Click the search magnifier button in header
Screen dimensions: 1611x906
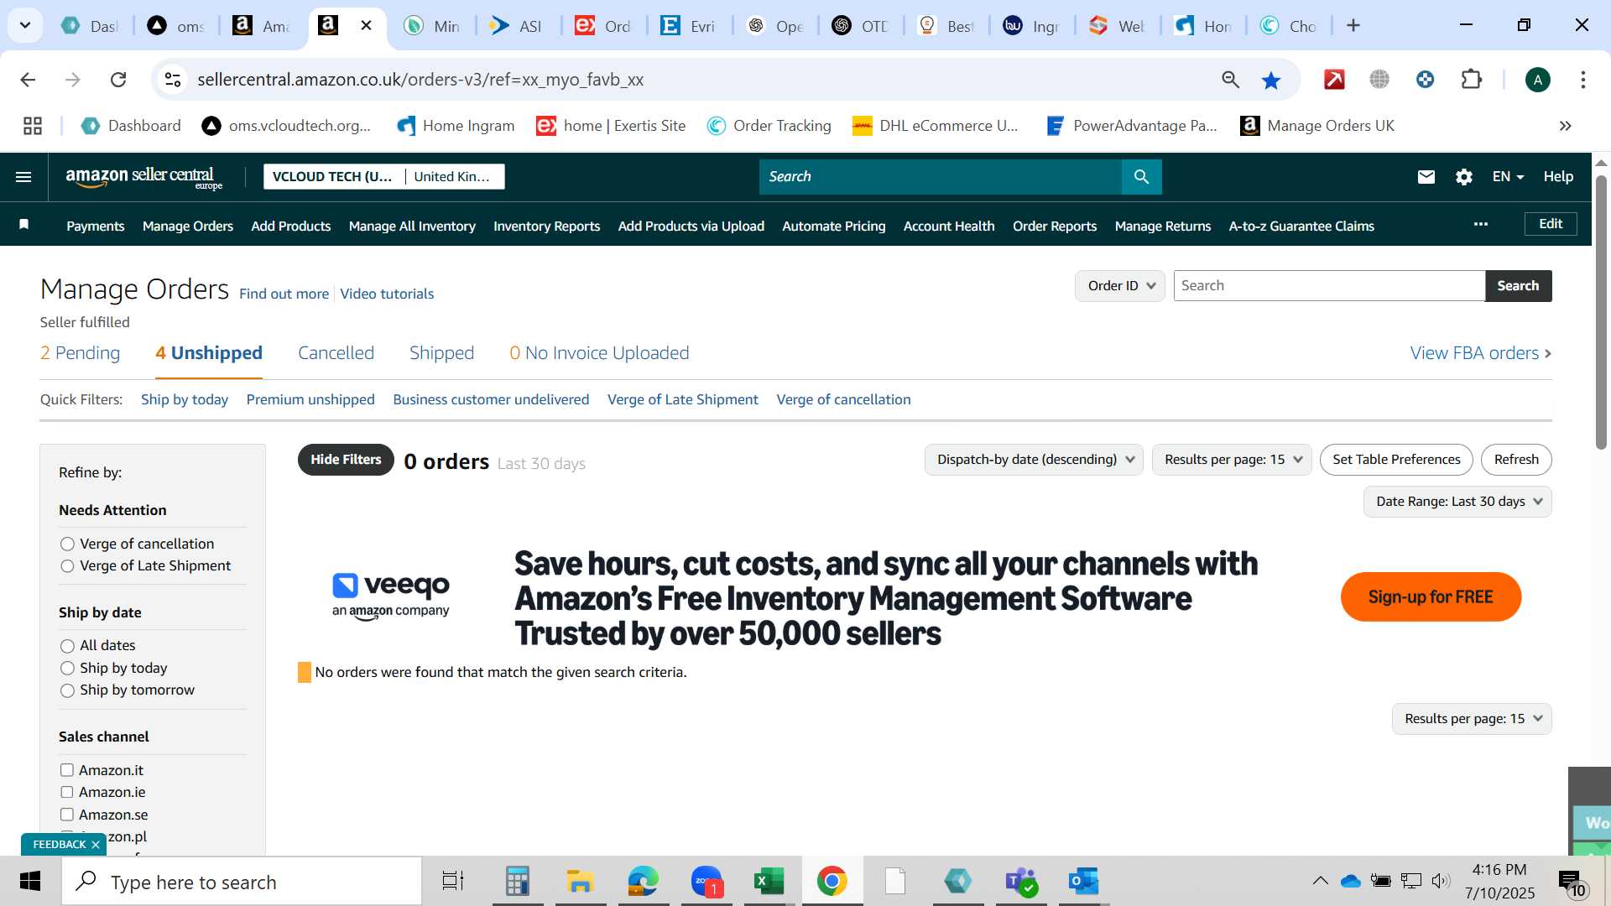click(x=1141, y=177)
